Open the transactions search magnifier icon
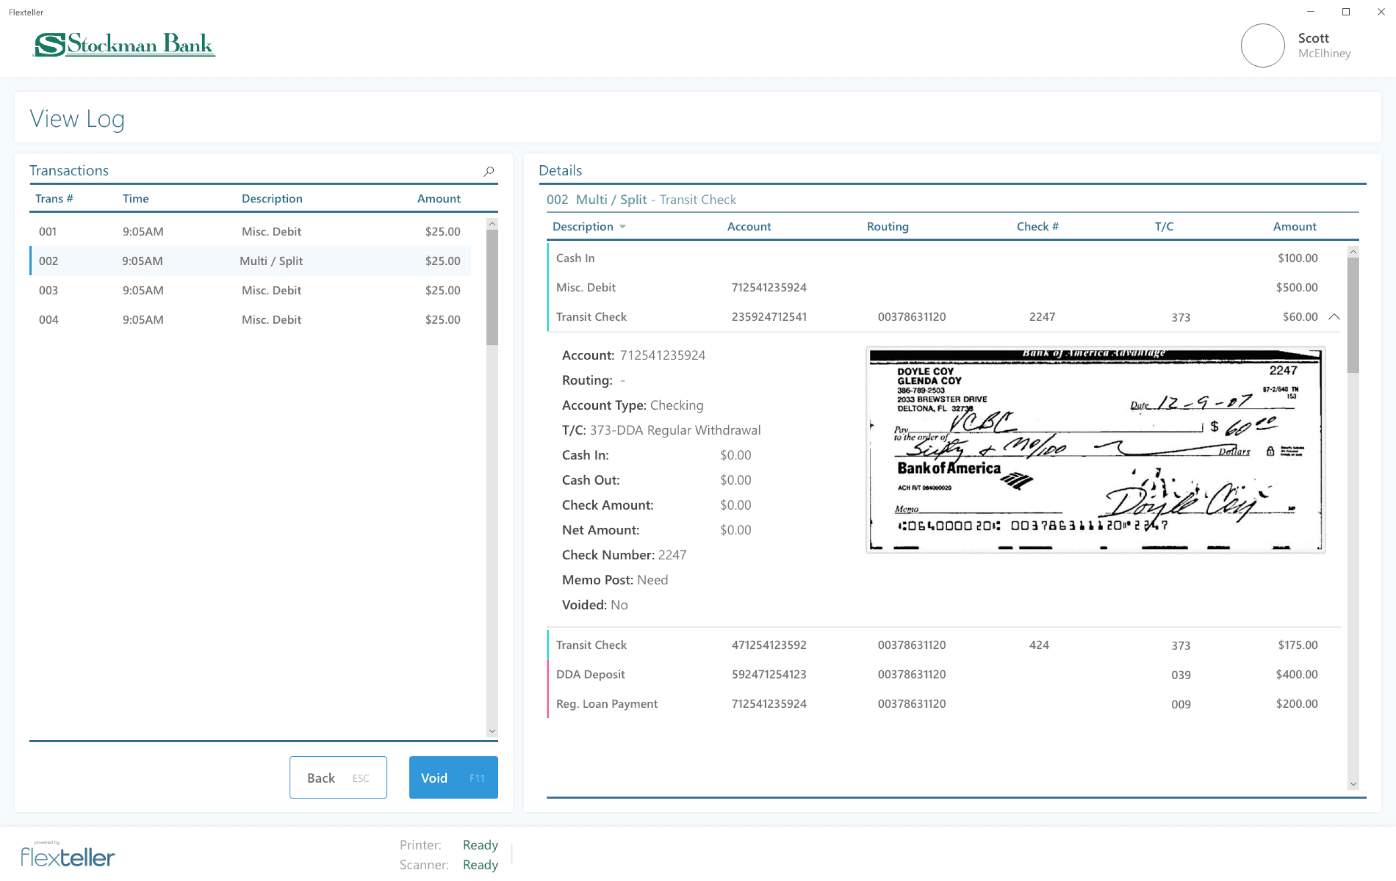This screenshot has height=881, width=1396. point(489,172)
